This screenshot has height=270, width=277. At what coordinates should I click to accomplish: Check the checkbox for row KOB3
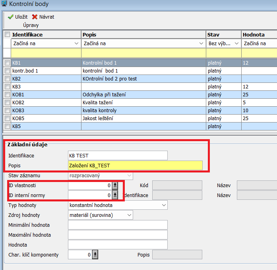pyautogui.click(x=7, y=110)
